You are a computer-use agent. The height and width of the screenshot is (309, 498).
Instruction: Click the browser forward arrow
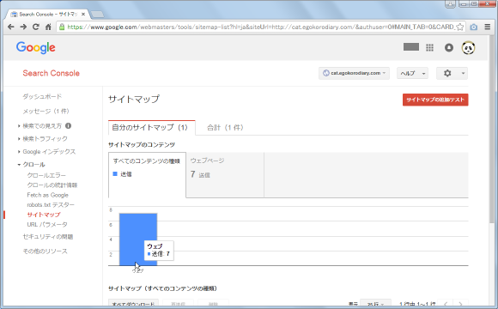tap(23, 27)
